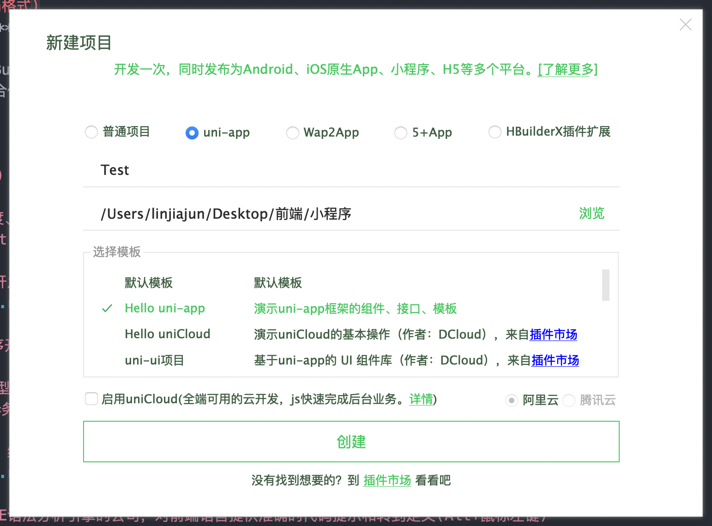Open 插件市场 link in uni-ui项目 row
The height and width of the screenshot is (526, 712).
pos(555,360)
